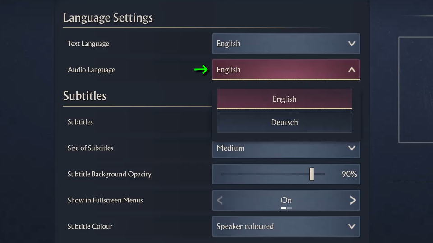This screenshot has height=243, width=433.
Task: Open the Medium subtitle size dropdown
Action: click(x=286, y=149)
